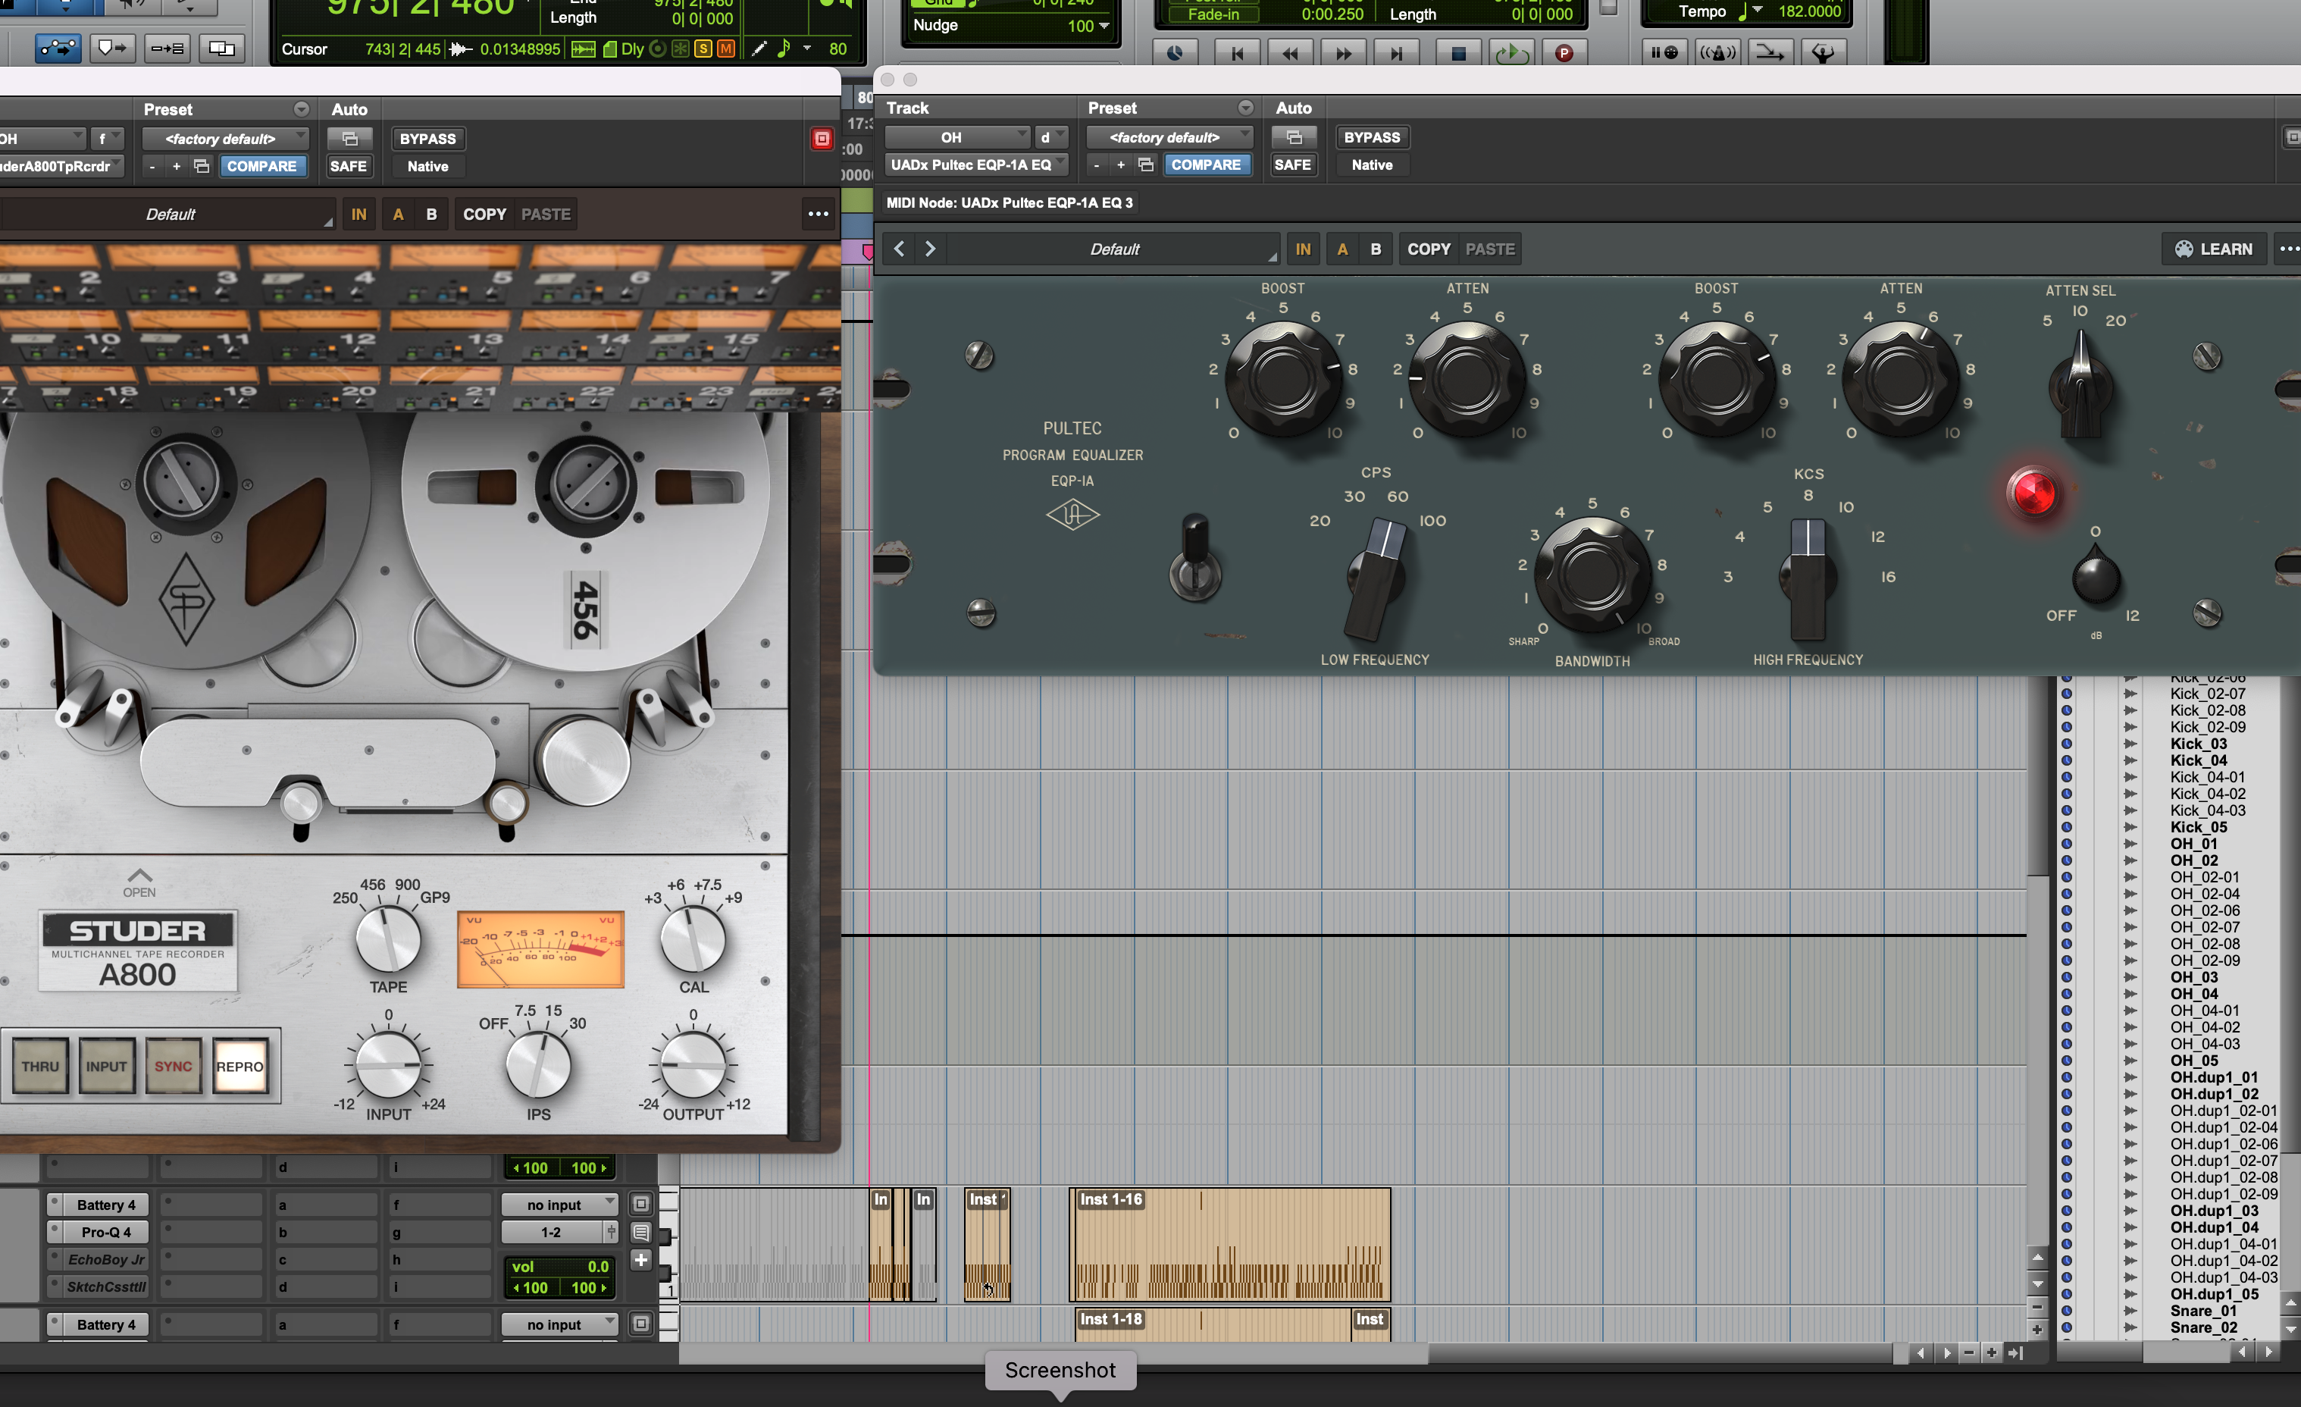
Task: Click Go to End transport button
Action: (1396, 53)
